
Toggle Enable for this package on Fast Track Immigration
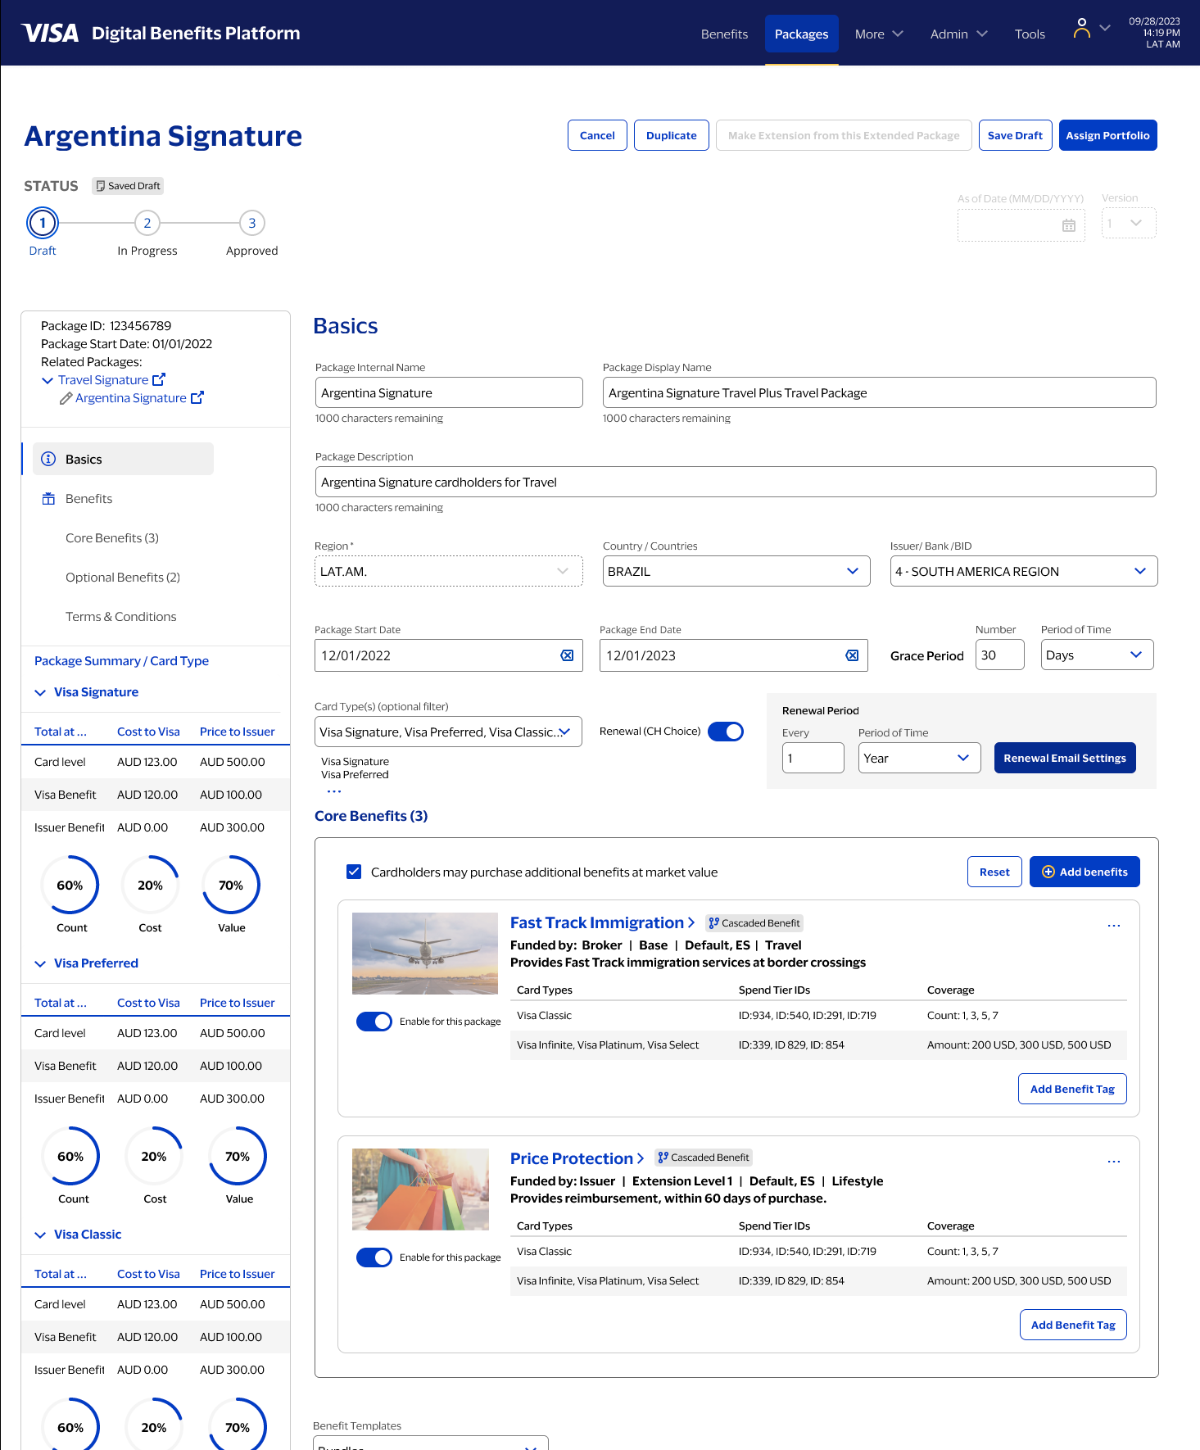(374, 1022)
